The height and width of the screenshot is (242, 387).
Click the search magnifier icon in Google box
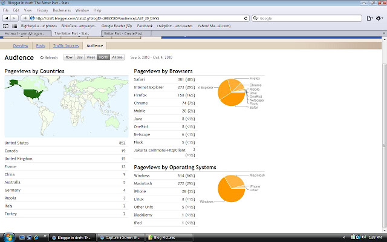tap(255, 18)
